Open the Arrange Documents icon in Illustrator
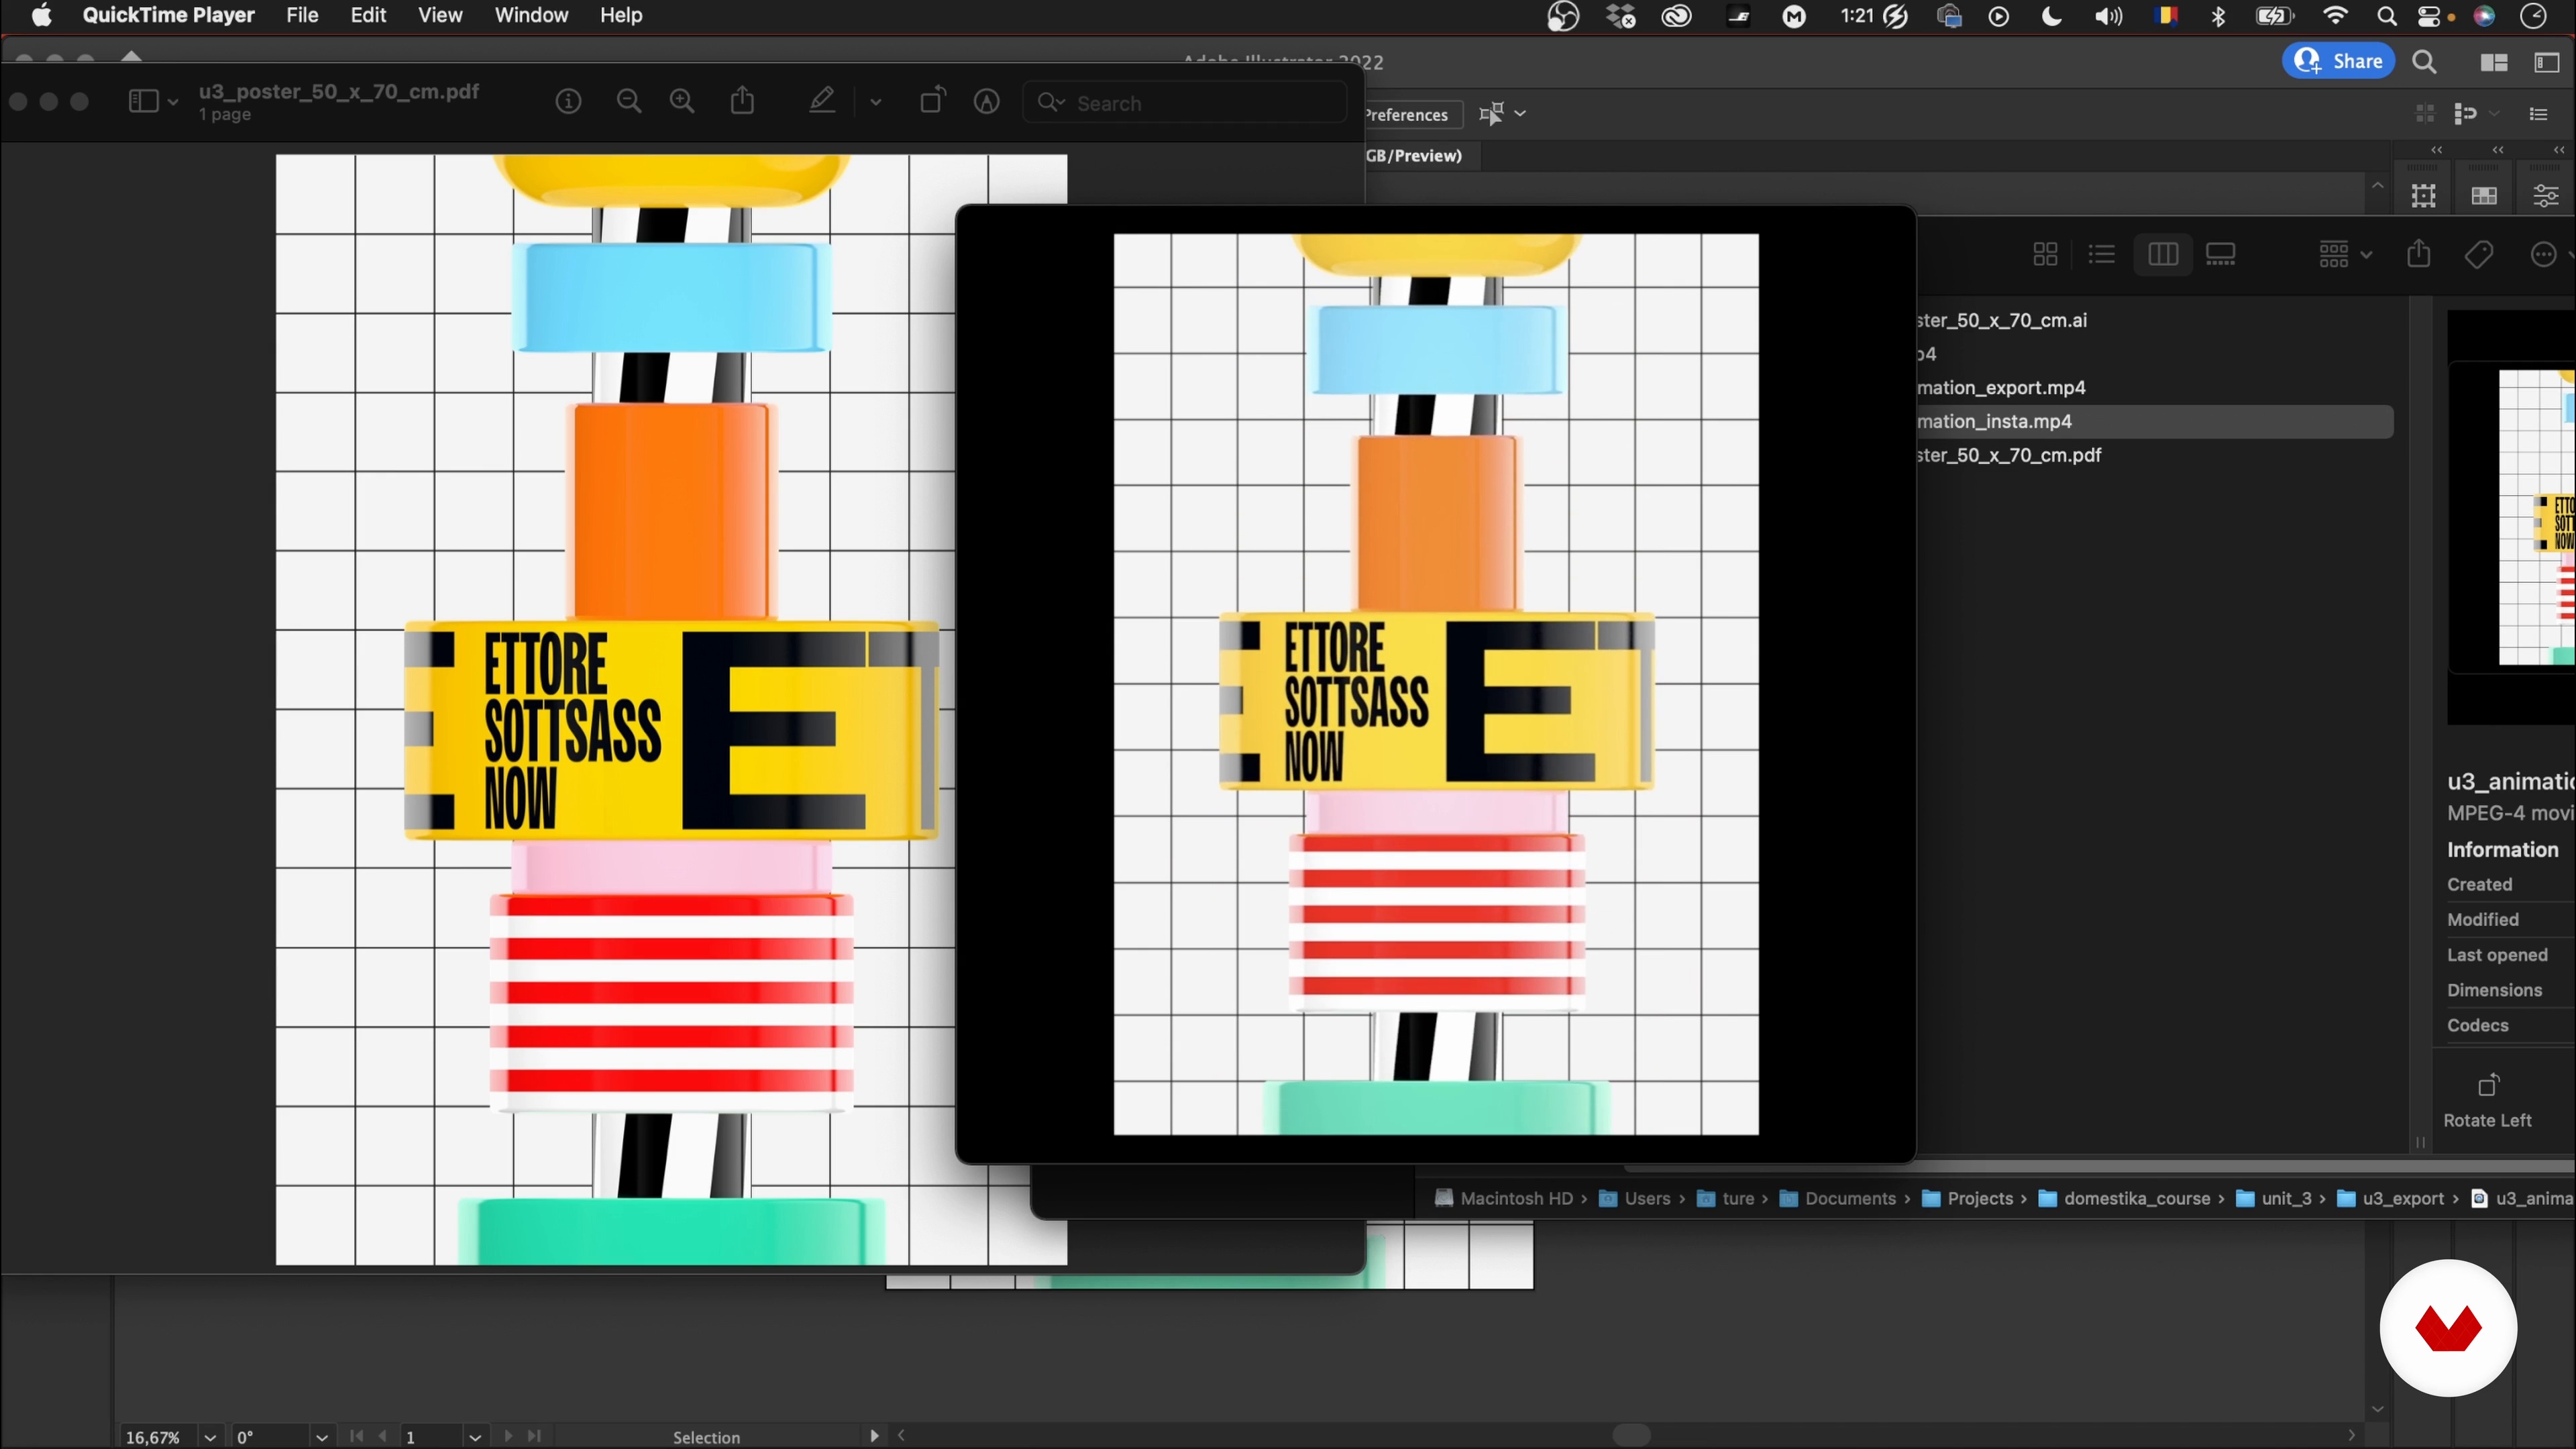Image resolution: width=2576 pixels, height=1449 pixels. point(2494,63)
